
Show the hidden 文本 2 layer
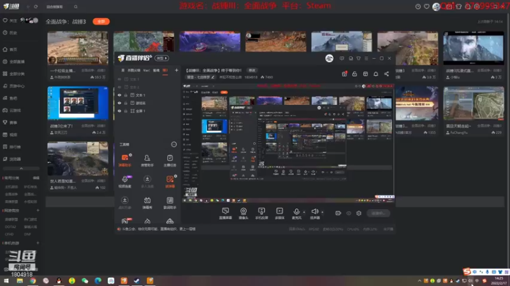(119, 87)
